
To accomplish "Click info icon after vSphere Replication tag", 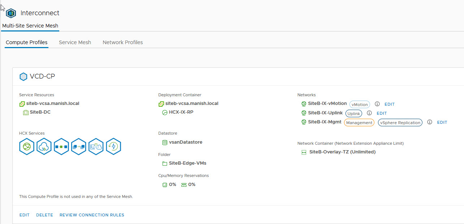I will pyautogui.click(x=430, y=122).
